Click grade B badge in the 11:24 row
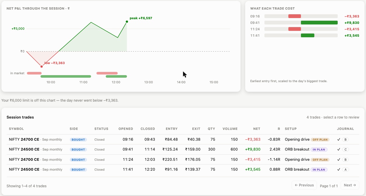The width and height of the screenshot is (366, 196). [x=346, y=160]
